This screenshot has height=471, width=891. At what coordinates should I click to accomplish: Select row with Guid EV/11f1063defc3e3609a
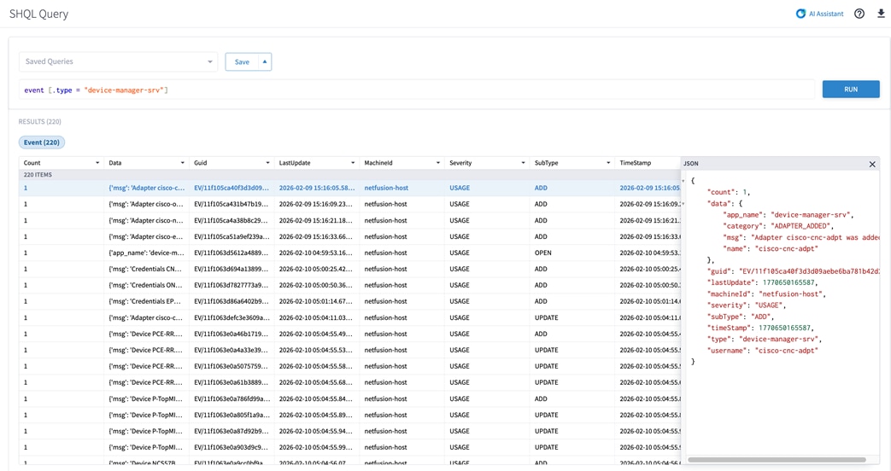point(349,317)
